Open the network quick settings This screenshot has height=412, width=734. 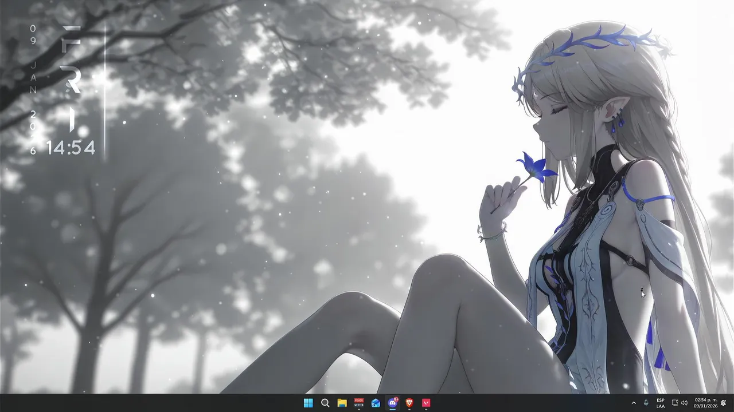coord(675,403)
